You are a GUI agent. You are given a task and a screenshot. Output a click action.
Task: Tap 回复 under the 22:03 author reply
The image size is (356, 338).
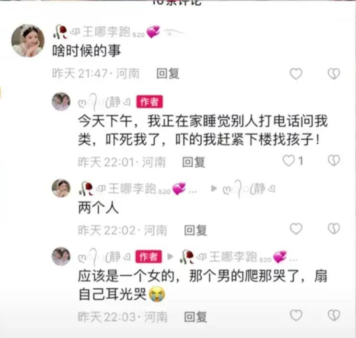(195, 317)
